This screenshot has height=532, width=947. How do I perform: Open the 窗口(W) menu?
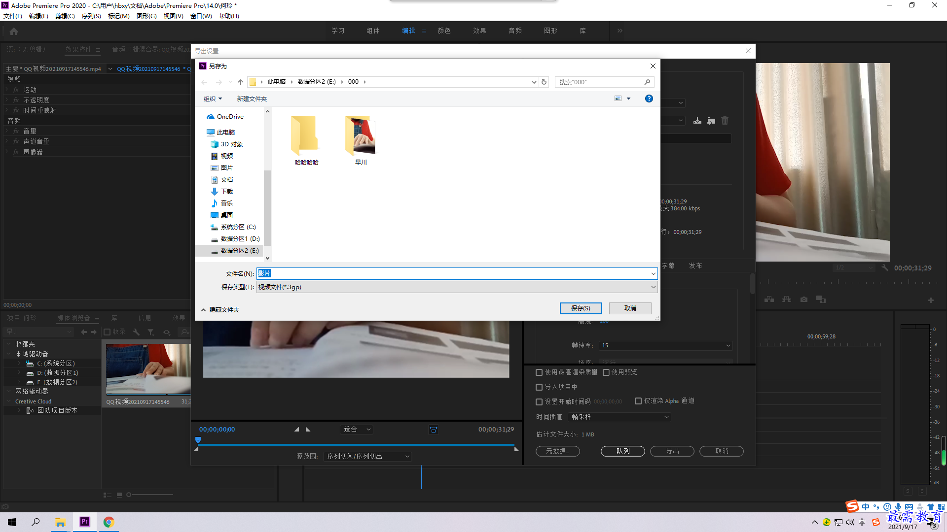tap(201, 16)
